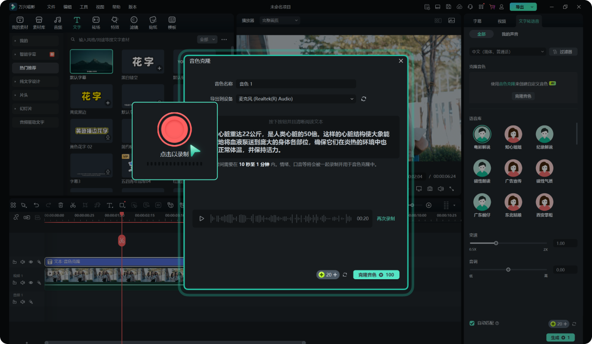592x344 pixels.
Task: Undo the last edit in timeline toolbar
Action: coord(36,205)
